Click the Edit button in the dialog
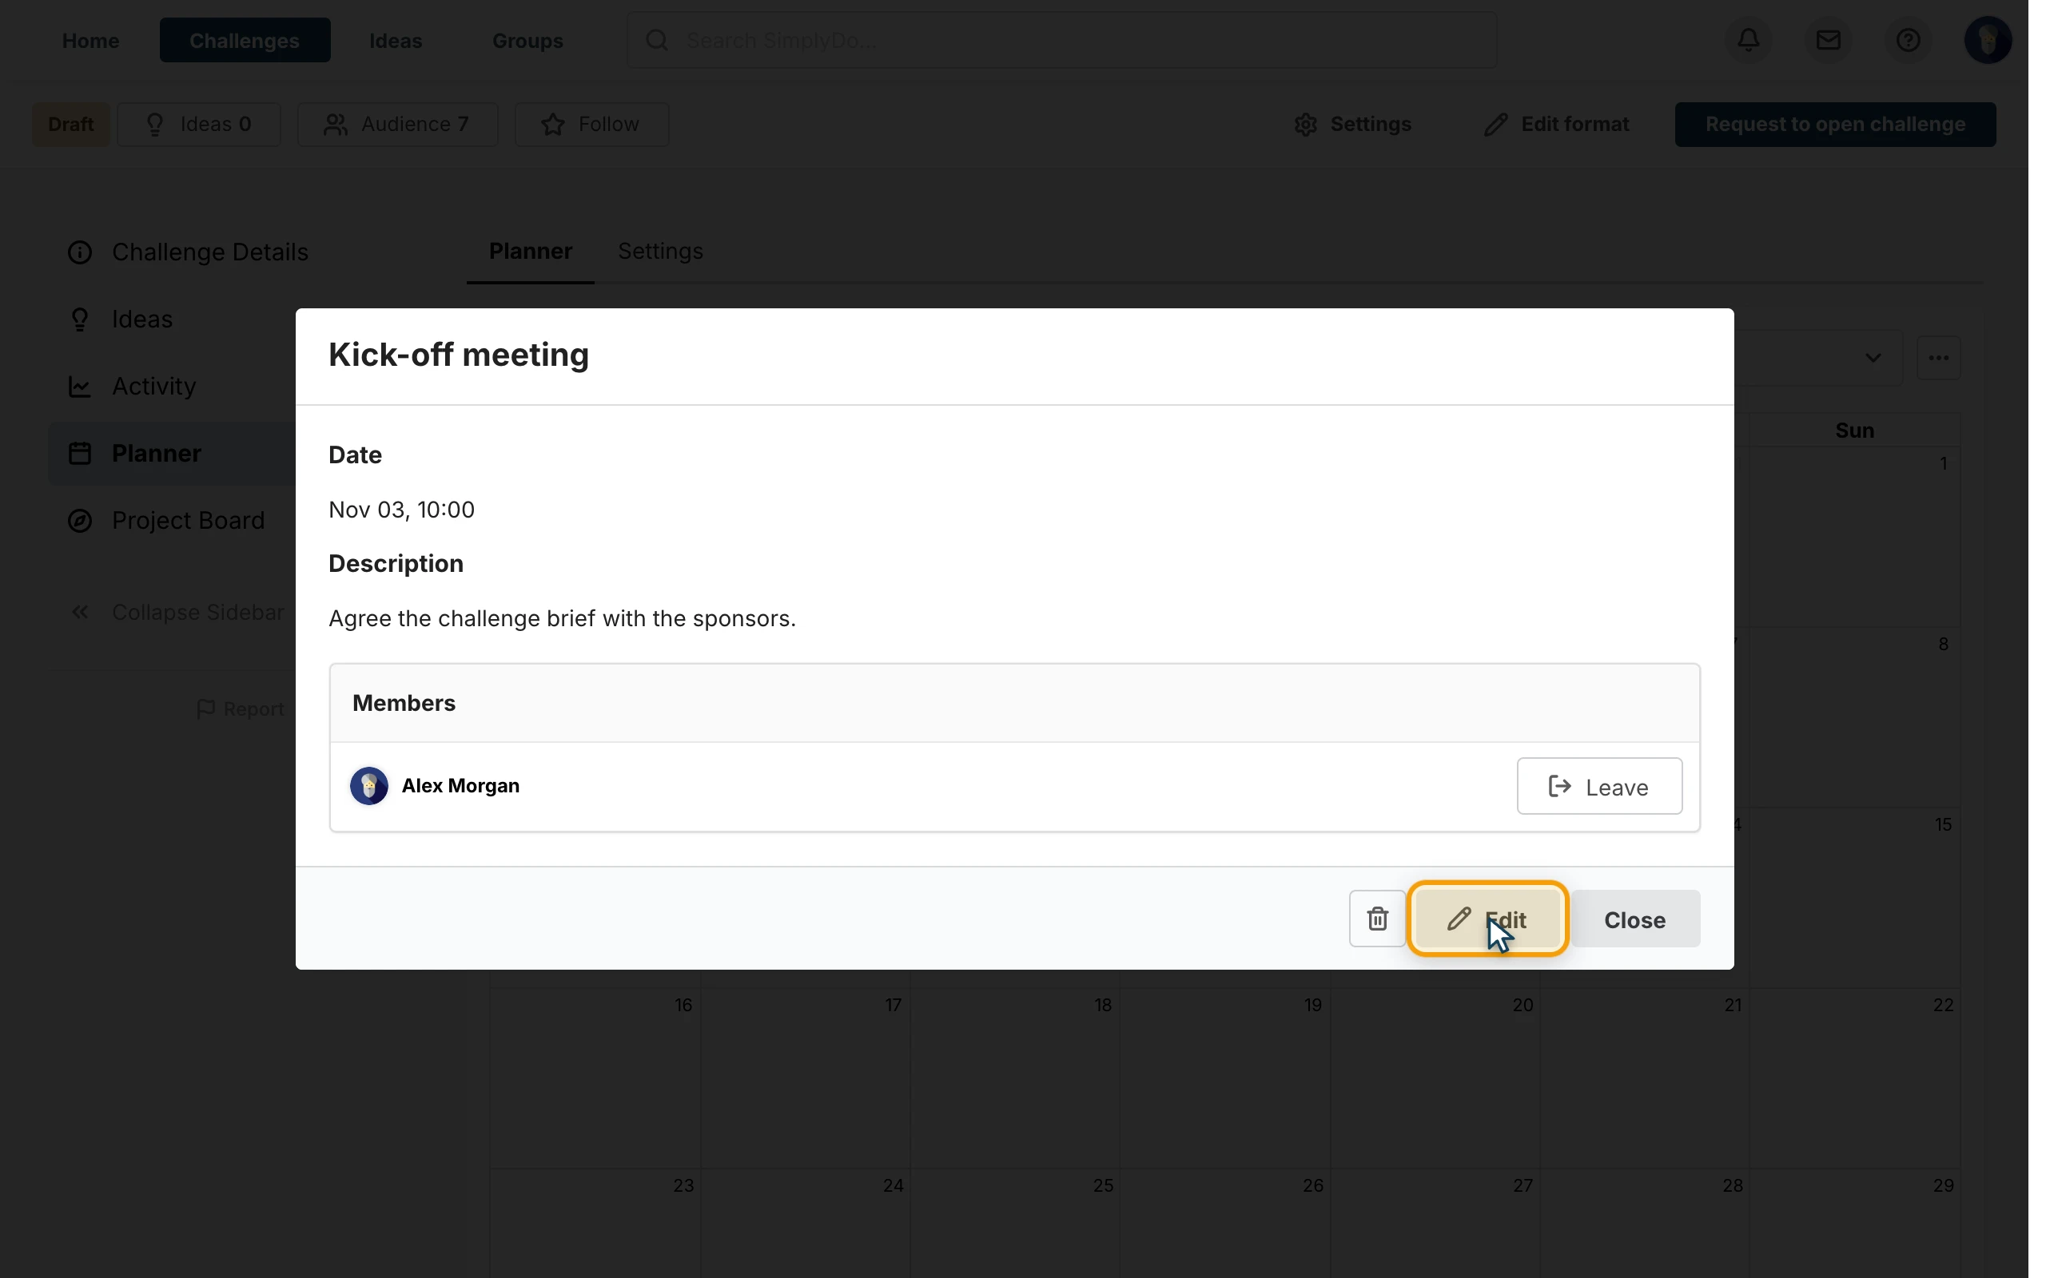Image resolution: width=2046 pixels, height=1278 pixels. click(1487, 919)
